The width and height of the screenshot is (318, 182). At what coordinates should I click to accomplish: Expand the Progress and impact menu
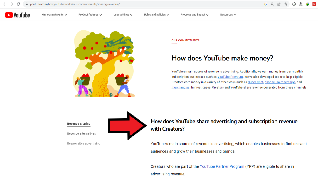click(x=194, y=14)
